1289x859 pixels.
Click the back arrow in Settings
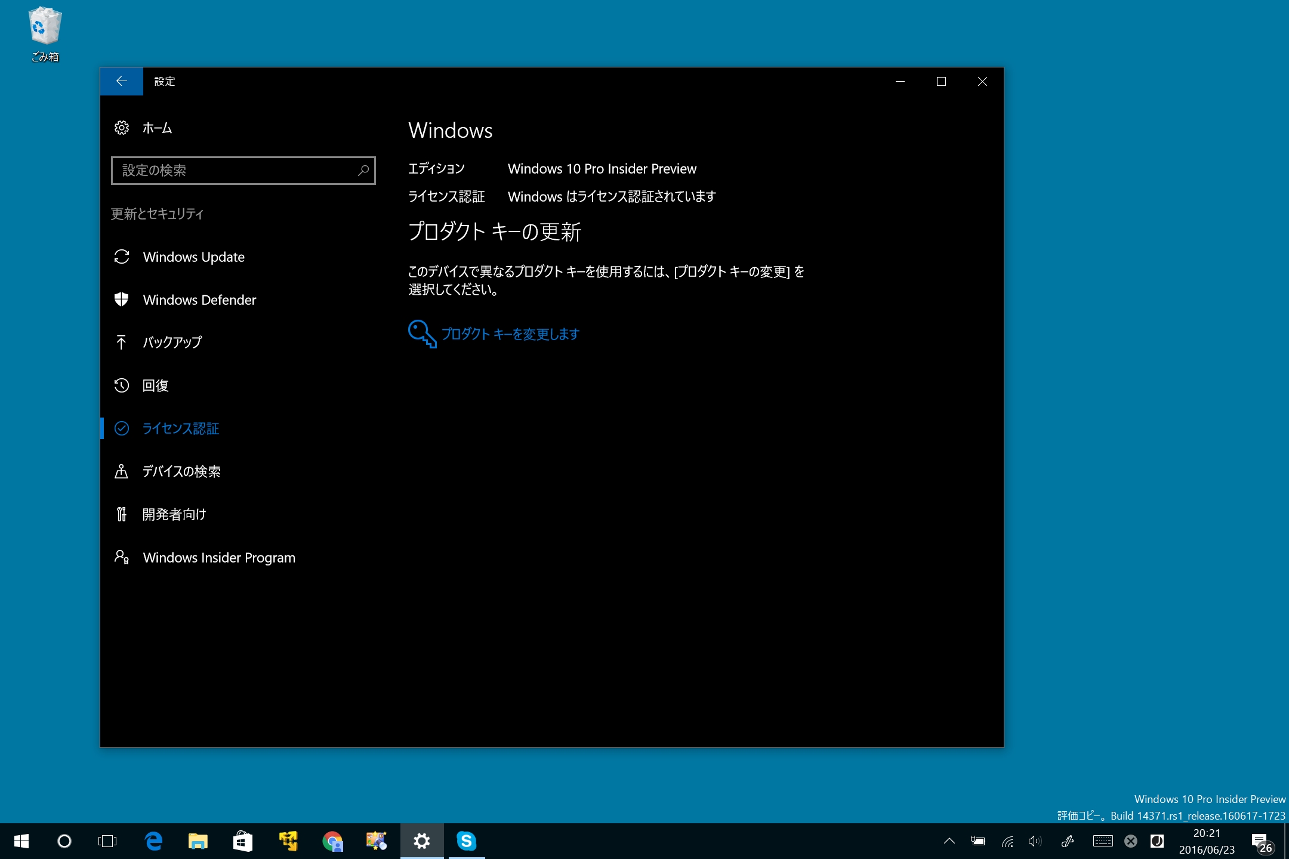point(121,81)
